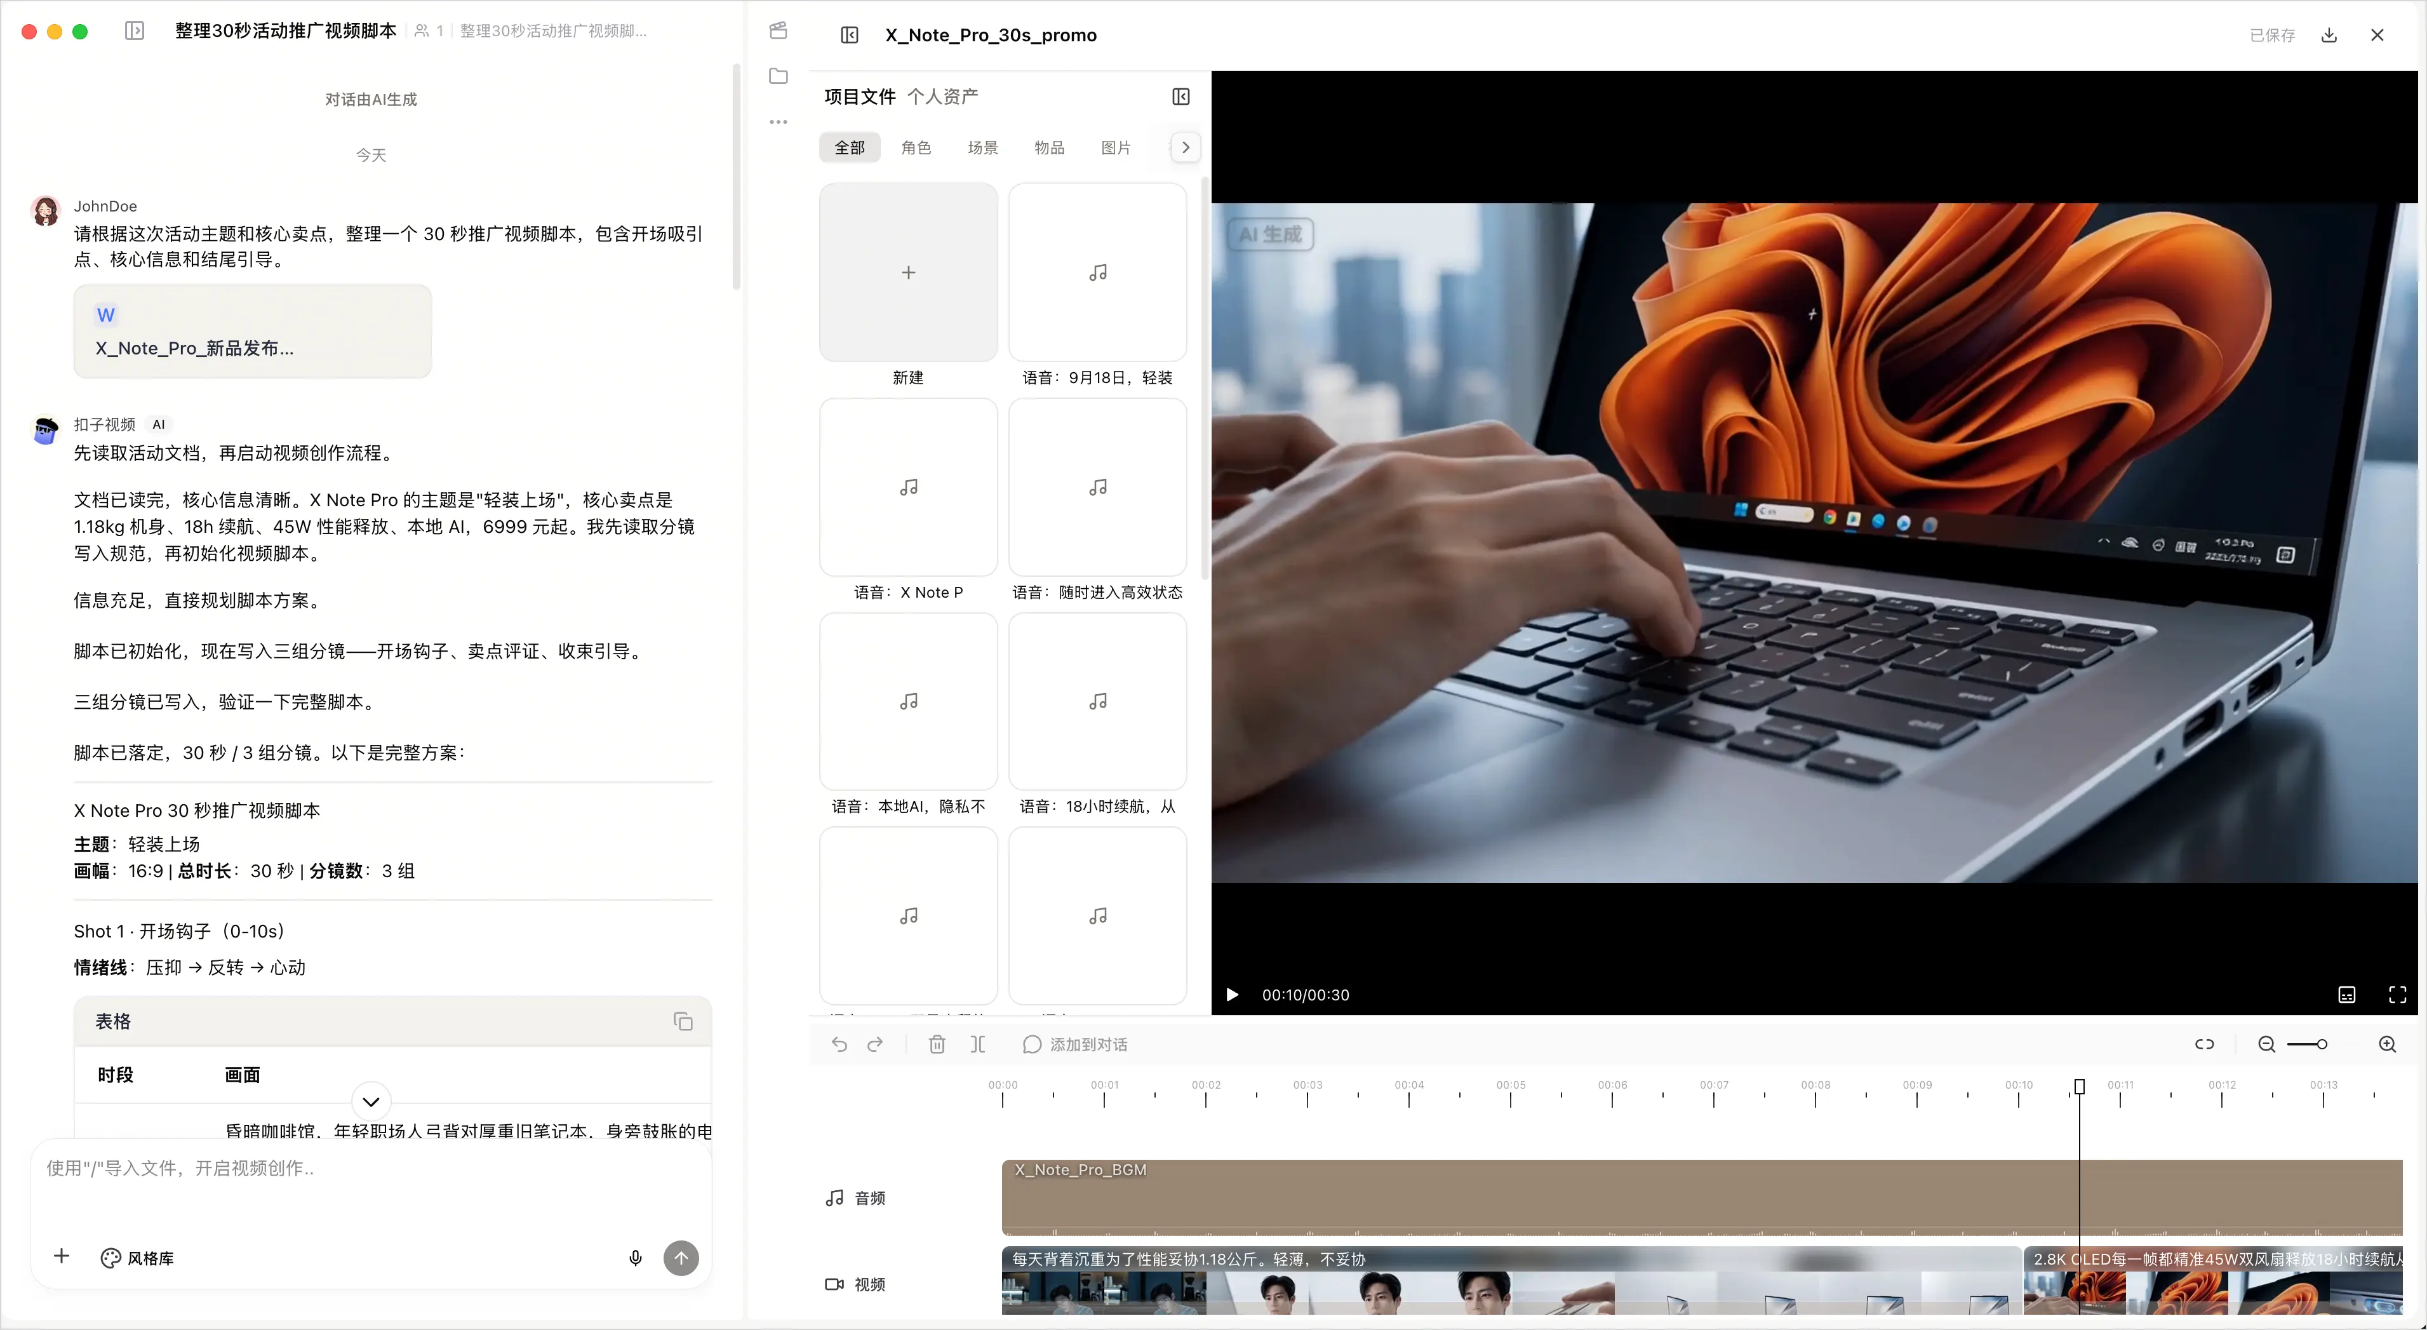2427x1330 pixels.
Task: Collapse editor panel beside X_Note_Pro_30s_promo title
Action: tap(849, 35)
